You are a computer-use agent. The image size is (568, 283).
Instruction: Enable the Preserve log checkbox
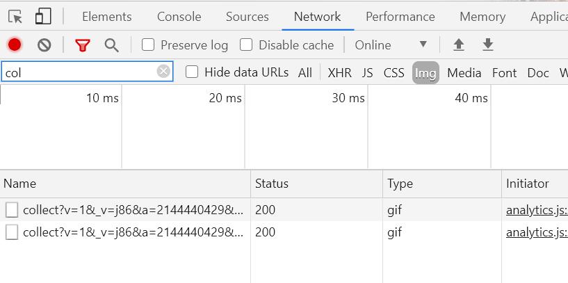148,45
